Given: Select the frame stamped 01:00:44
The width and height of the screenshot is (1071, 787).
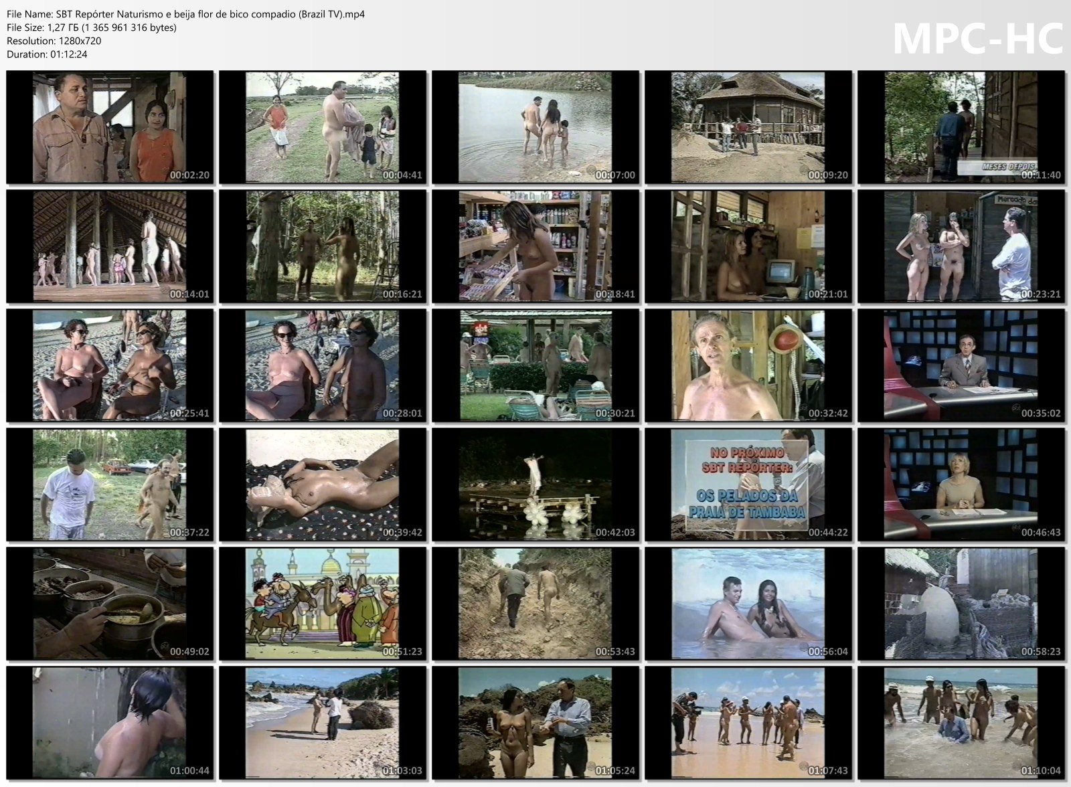Looking at the screenshot, I should tap(110, 723).
